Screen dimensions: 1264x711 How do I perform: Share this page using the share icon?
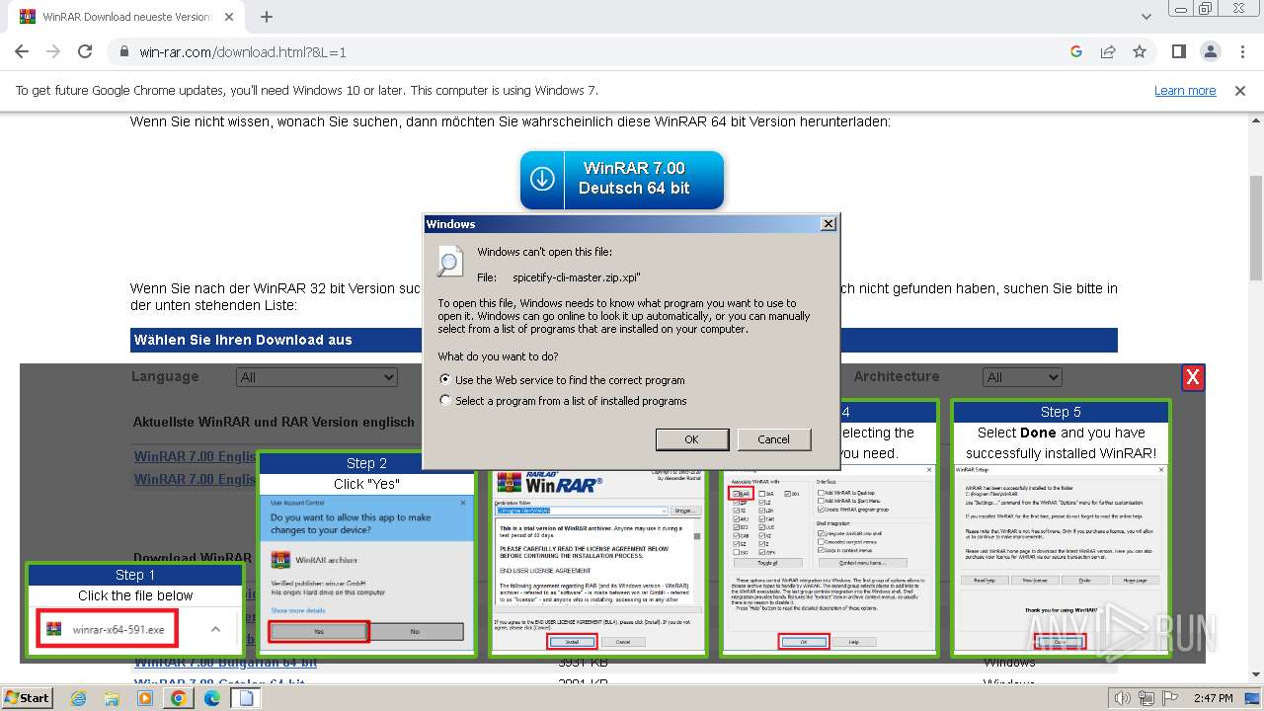[1108, 51]
